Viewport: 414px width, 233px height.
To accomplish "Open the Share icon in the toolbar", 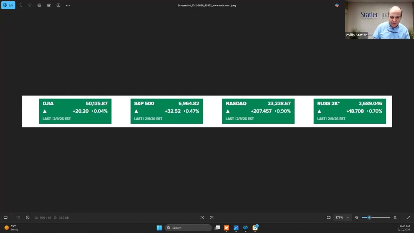I will pyautogui.click(x=49, y=5).
